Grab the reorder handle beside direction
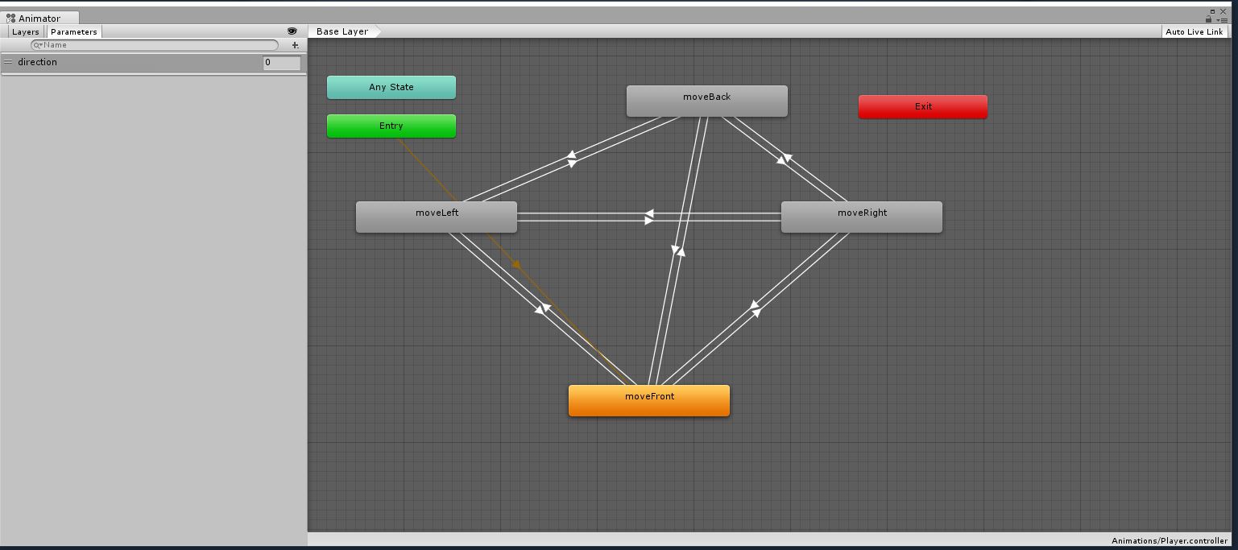The height and width of the screenshot is (550, 1238). pyautogui.click(x=8, y=62)
